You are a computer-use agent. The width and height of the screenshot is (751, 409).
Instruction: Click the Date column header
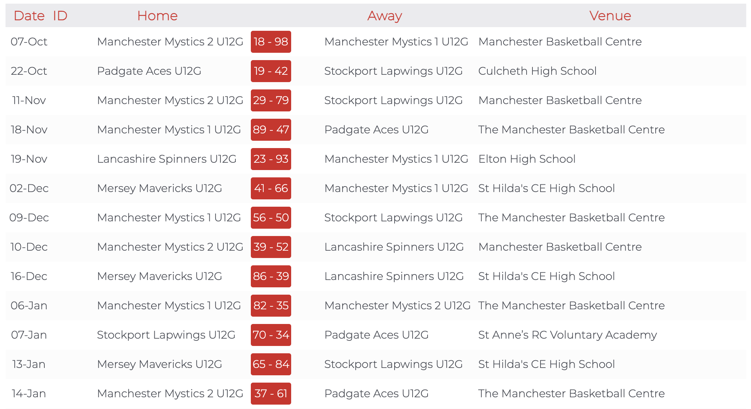click(x=29, y=16)
